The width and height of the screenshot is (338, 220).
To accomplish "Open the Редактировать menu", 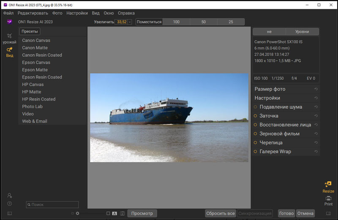I will click(x=33, y=13).
